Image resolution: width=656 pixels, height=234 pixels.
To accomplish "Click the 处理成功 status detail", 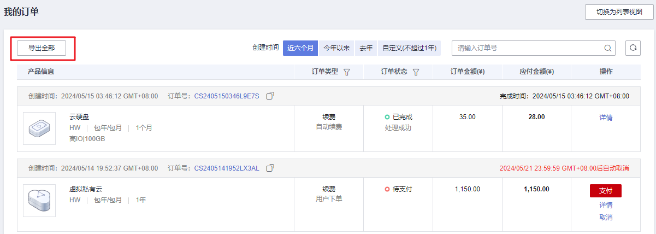I will pos(398,128).
